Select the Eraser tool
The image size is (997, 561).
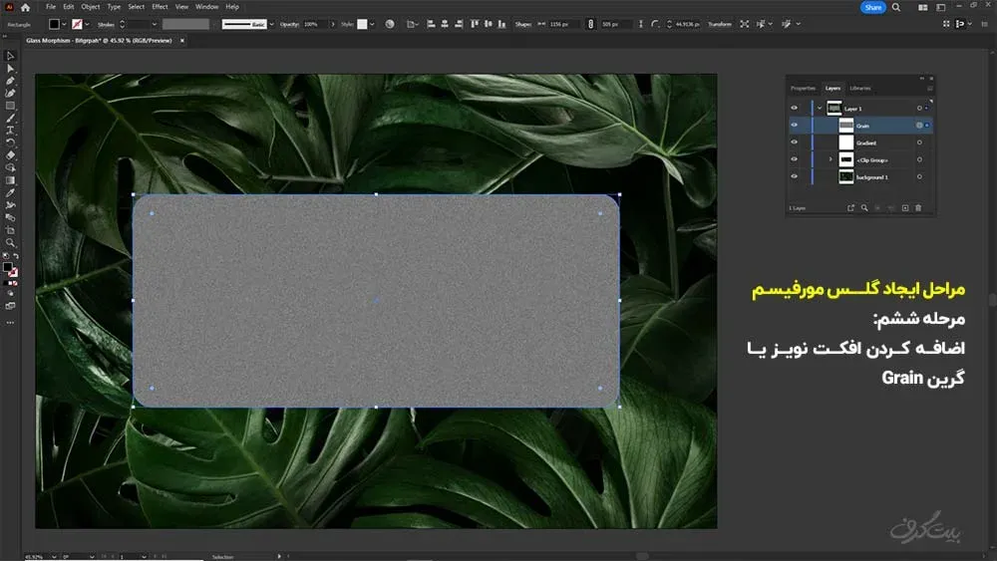click(x=10, y=155)
